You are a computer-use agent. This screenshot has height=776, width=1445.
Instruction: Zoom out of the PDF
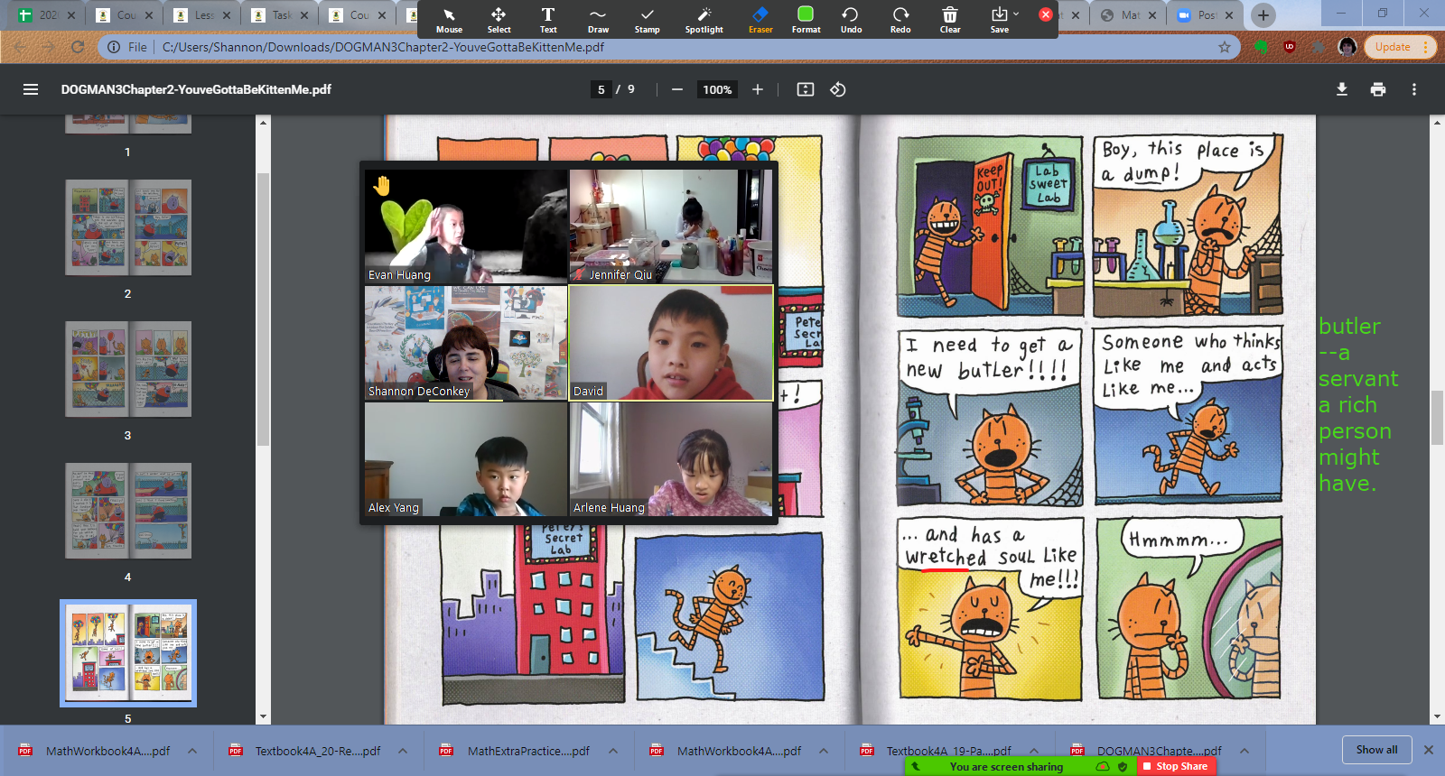(x=676, y=89)
